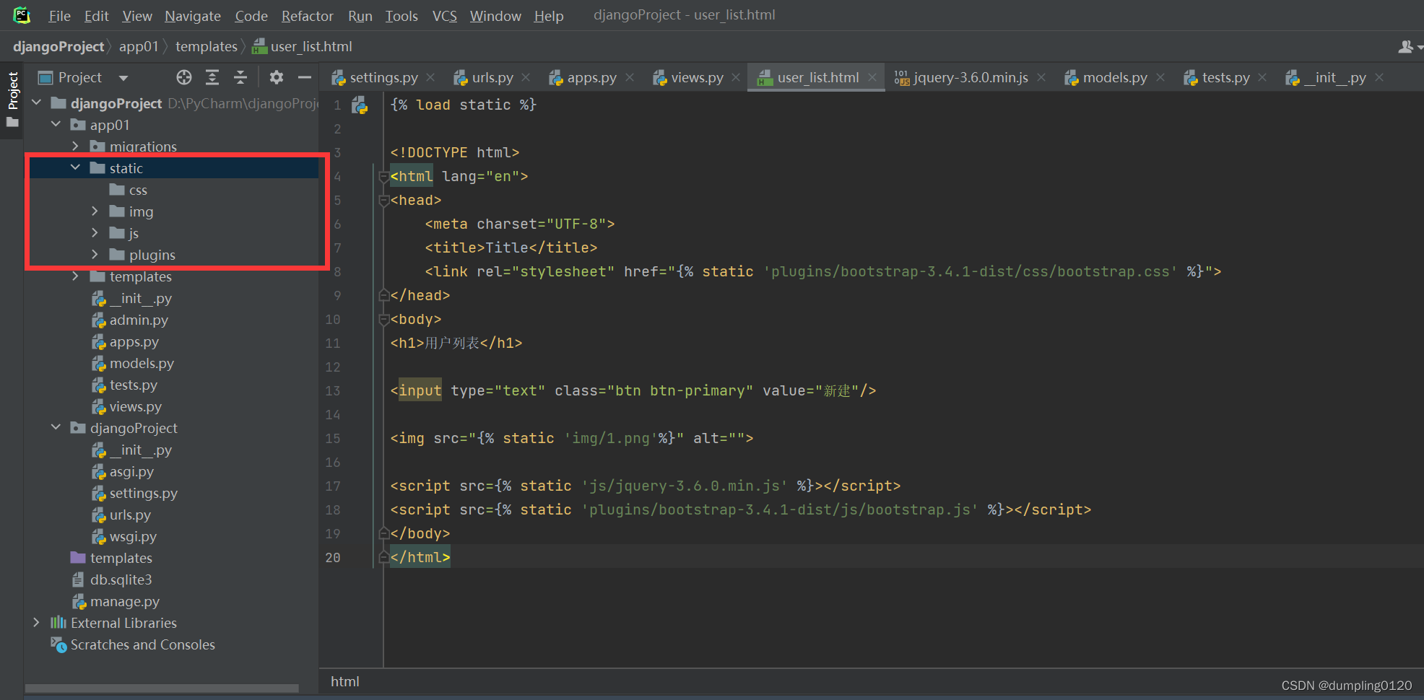Collapse the app01 folder
Screen dimensions: 1424x700
pos(56,125)
